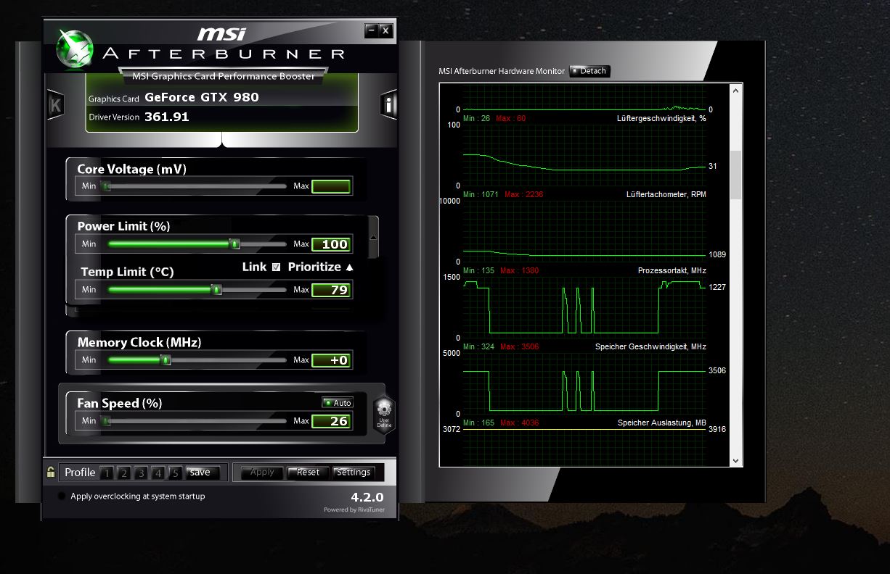Image resolution: width=890 pixels, height=574 pixels.
Task: Click the Memory Clock value field showing +0
Action: click(331, 360)
